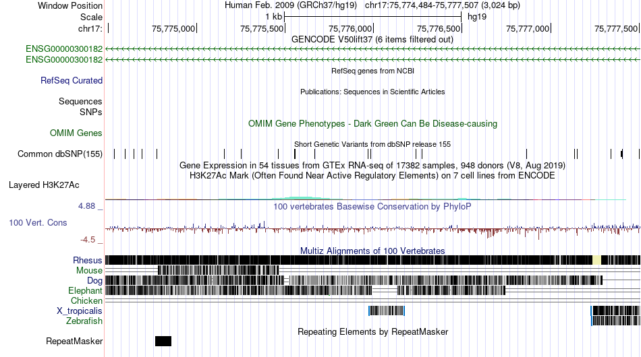Click the second ENSG00000300182 gene label
The image size is (641, 357).
tap(64, 59)
